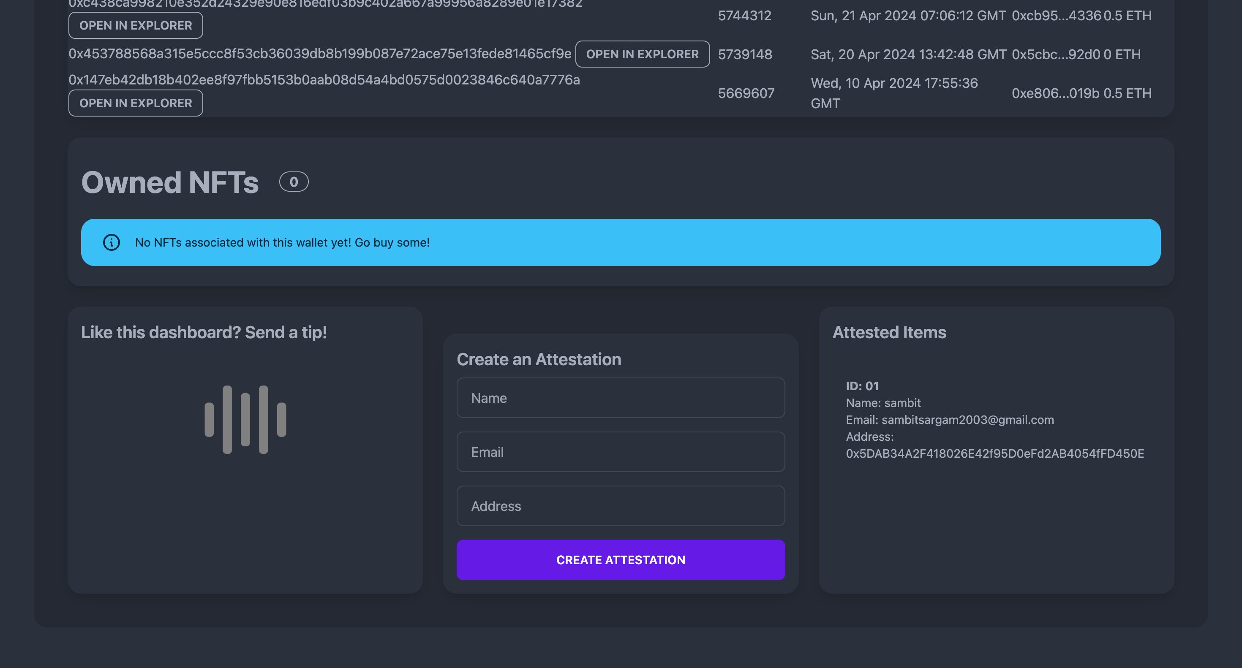Screen dimensions: 1242x668
Task: Focus the Address input field
Action: pos(621,505)
